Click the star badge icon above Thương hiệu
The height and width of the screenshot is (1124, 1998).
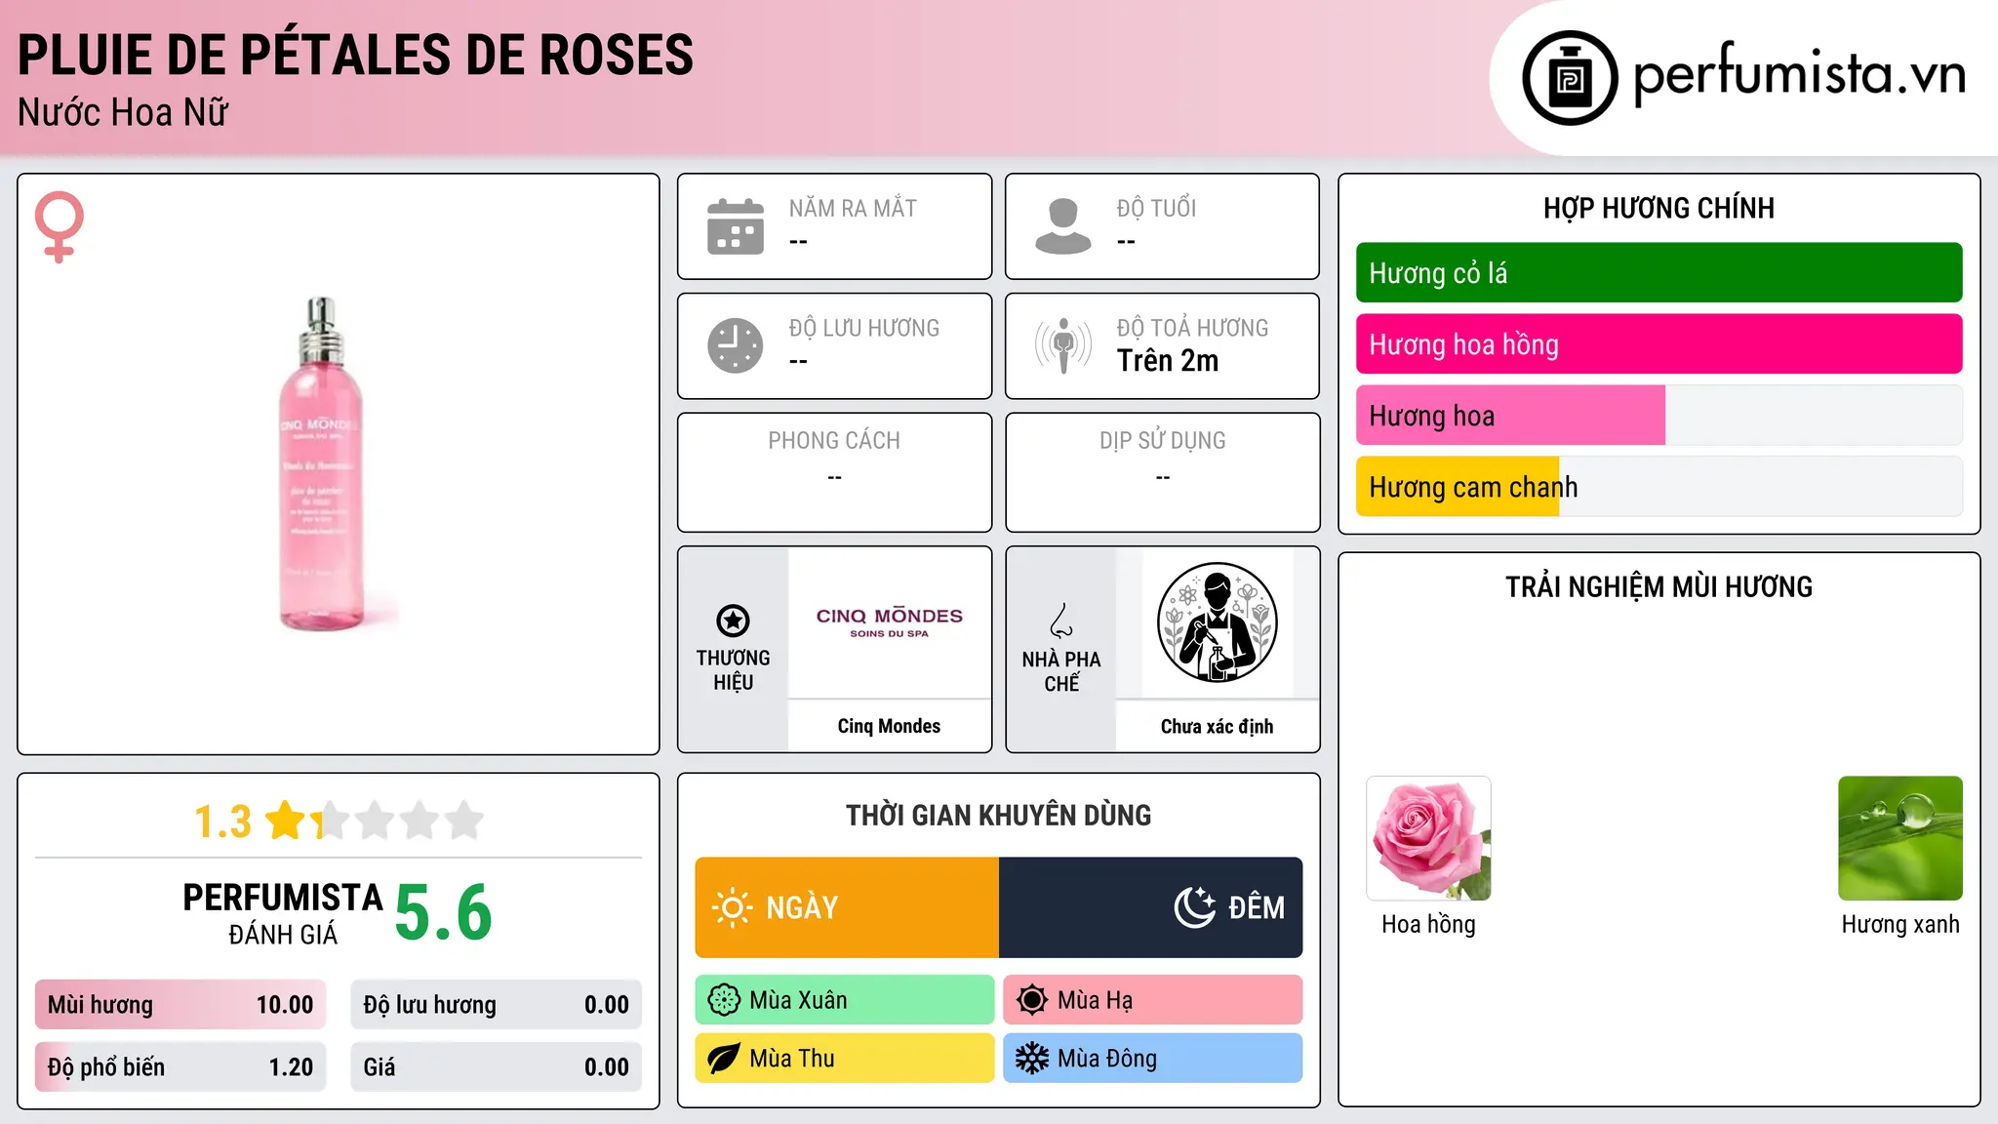click(733, 621)
